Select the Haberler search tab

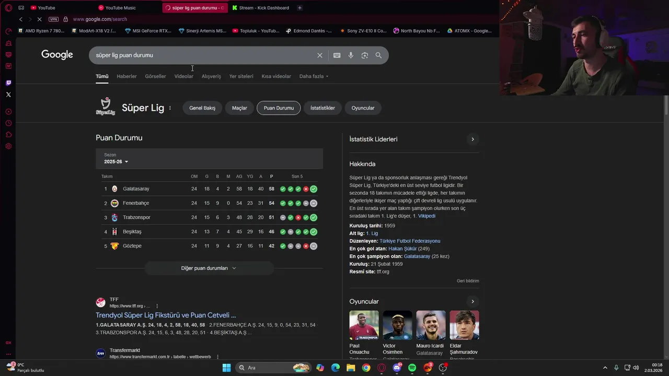pyautogui.click(x=126, y=76)
